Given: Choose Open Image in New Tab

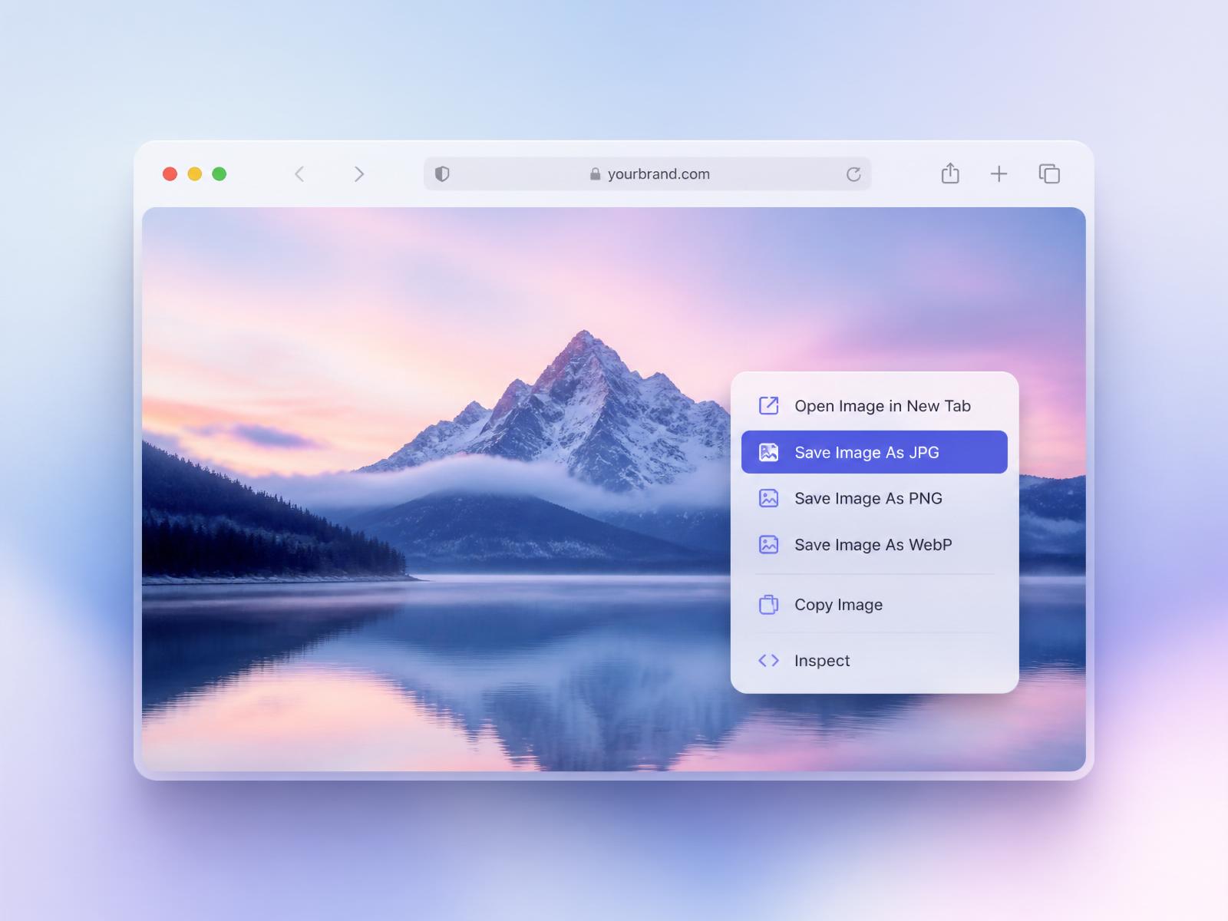Looking at the screenshot, I should pyautogui.click(x=874, y=406).
